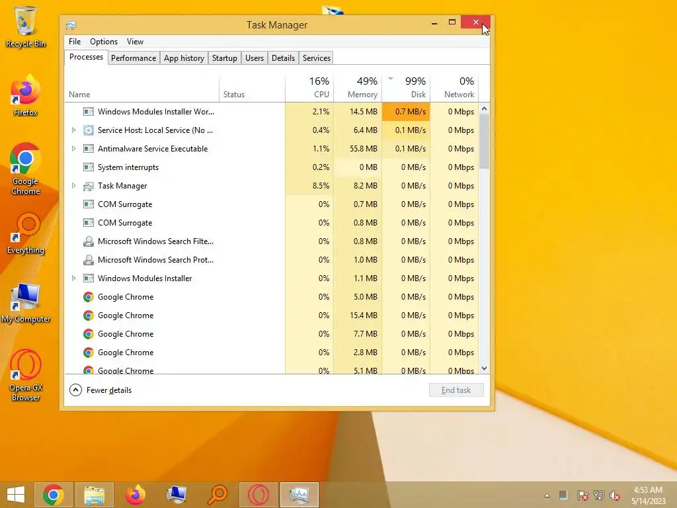Show hidden system tray icons
Viewport: 677px width, 508px height.
tap(547, 495)
